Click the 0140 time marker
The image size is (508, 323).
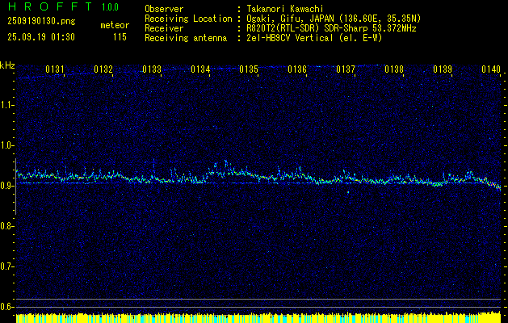tap(491, 70)
